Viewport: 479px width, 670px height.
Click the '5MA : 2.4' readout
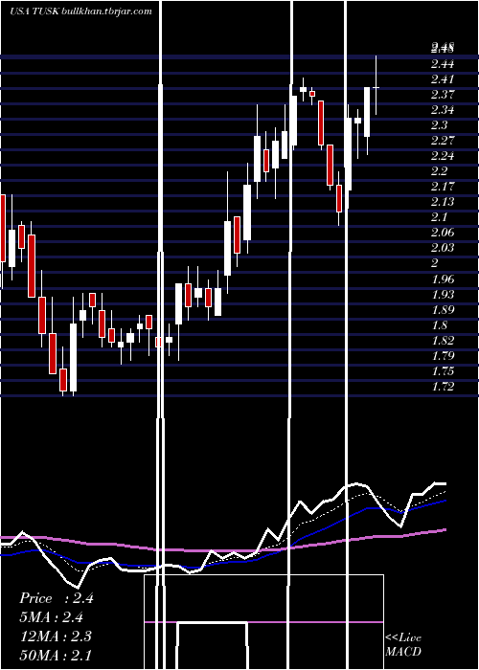point(52,617)
